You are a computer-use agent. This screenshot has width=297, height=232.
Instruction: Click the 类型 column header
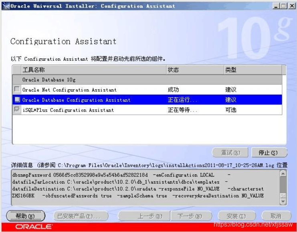[x=253, y=70]
